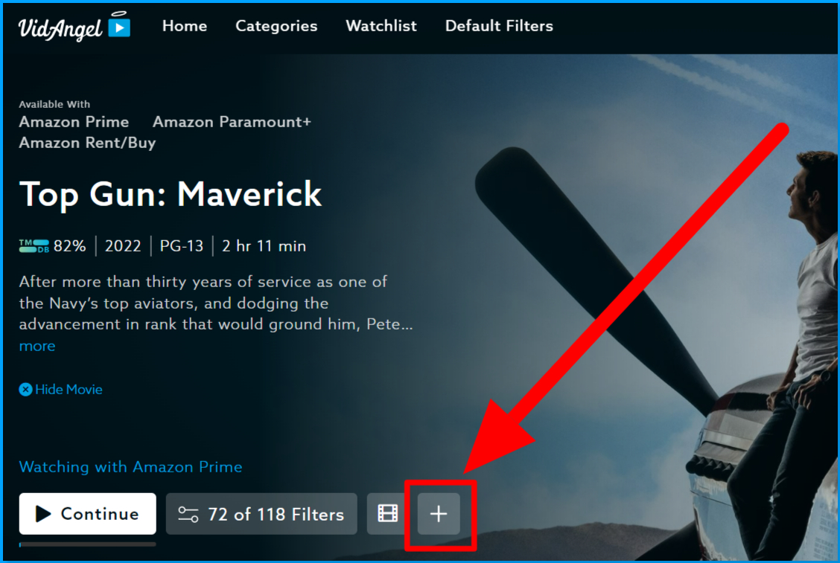Click the film strip trailer icon
840x563 pixels.
click(x=388, y=514)
